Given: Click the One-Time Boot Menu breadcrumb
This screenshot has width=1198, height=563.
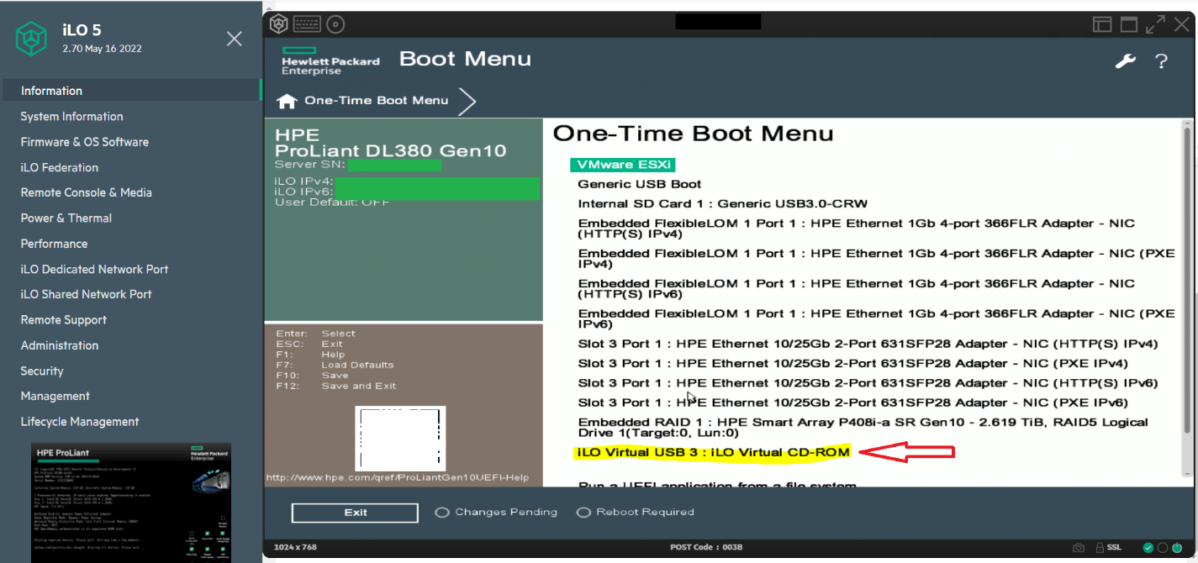Looking at the screenshot, I should pyautogui.click(x=376, y=100).
